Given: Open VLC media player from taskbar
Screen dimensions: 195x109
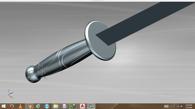Looking at the screenshot, I should point(20,106).
